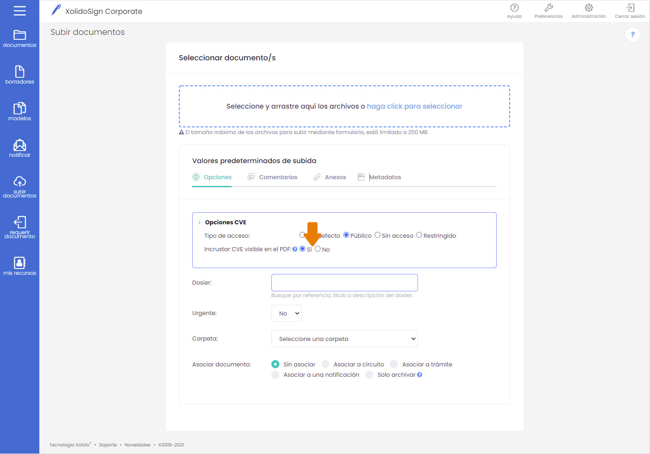Open requerir documento in sidebar
This screenshot has width=650, height=454.
[x=20, y=227]
